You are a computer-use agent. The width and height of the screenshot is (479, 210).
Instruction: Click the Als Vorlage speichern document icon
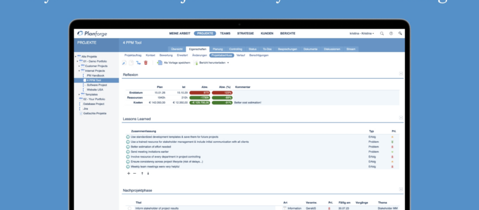[x=160, y=62]
